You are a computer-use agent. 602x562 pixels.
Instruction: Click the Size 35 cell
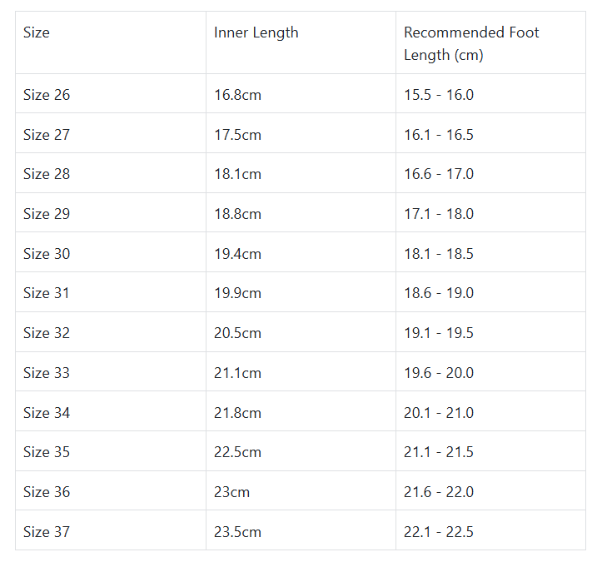coord(47,452)
